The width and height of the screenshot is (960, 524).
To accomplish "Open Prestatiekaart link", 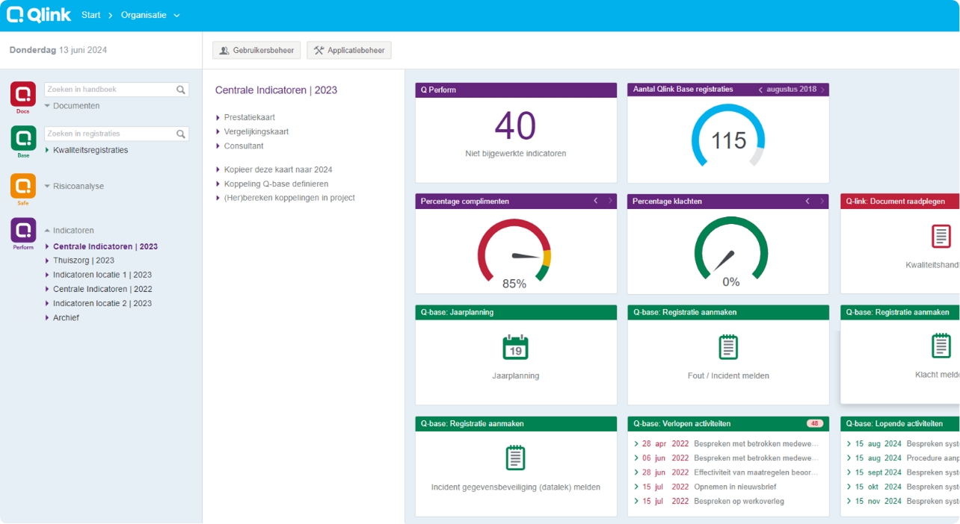I will click(x=249, y=117).
